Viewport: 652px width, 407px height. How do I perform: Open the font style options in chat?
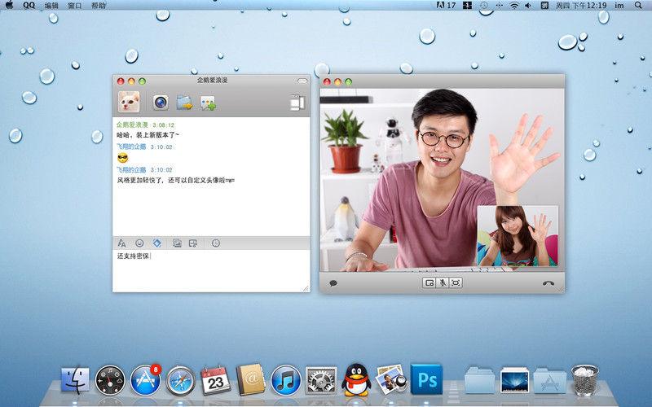[121, 243]
